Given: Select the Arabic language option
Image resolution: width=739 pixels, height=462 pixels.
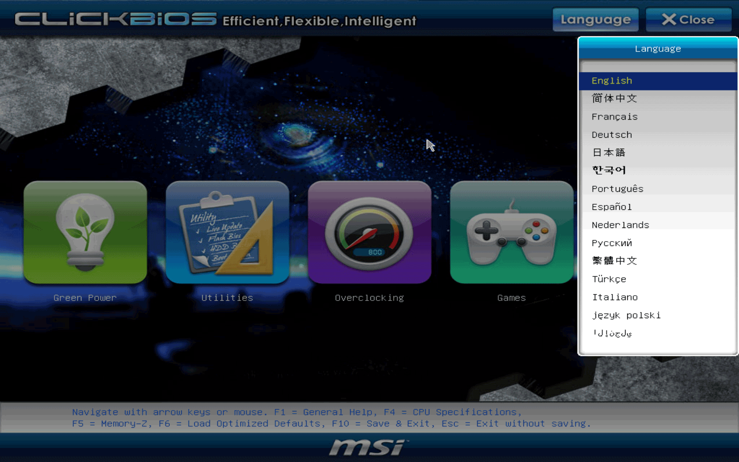Looking at the screenshot, I should (658, 333).
